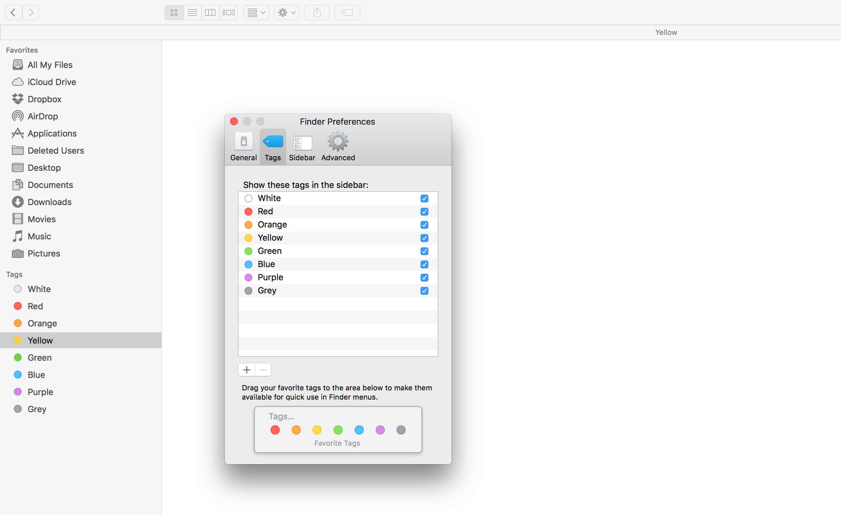Switch to the Sidebar preferences tab
Image resolution: width=841 pixels, height=515 pixels.
[x=302, y=146]
